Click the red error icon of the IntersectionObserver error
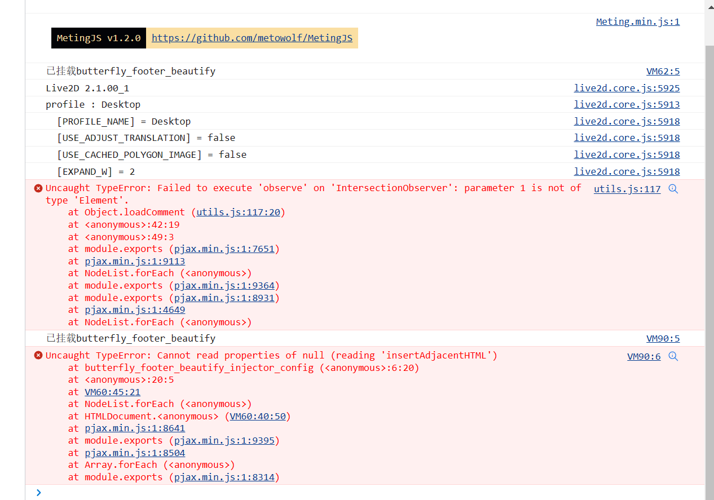The height and width of the screenshot is (500, 714). (x=38, y=188)
